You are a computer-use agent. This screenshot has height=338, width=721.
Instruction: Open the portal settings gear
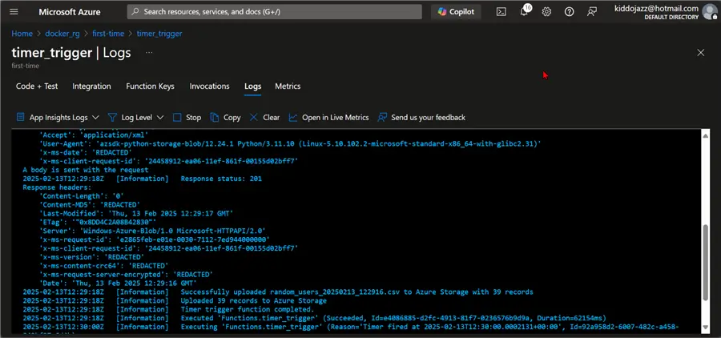546,12
